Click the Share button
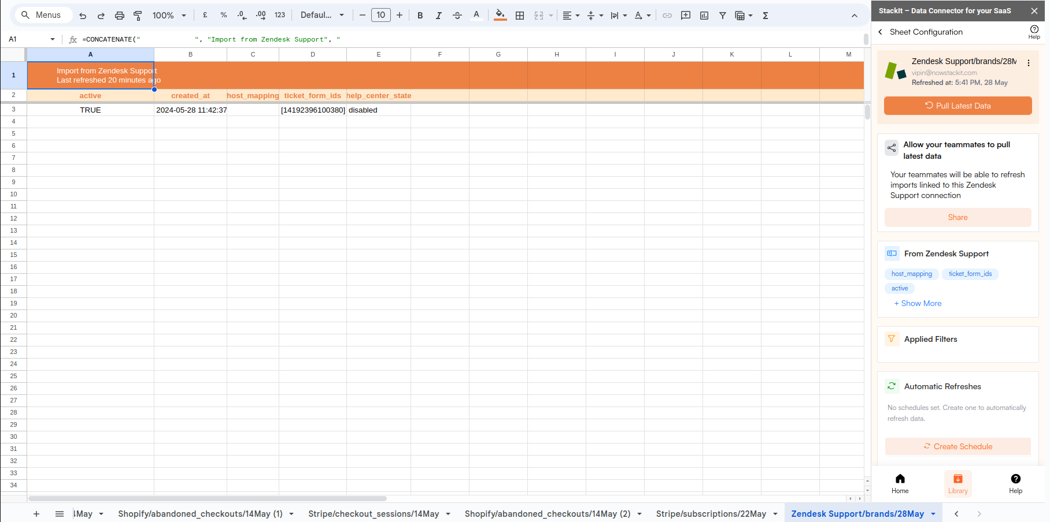This screenshot has width=1050, height=522. click(x=958, y=217)
